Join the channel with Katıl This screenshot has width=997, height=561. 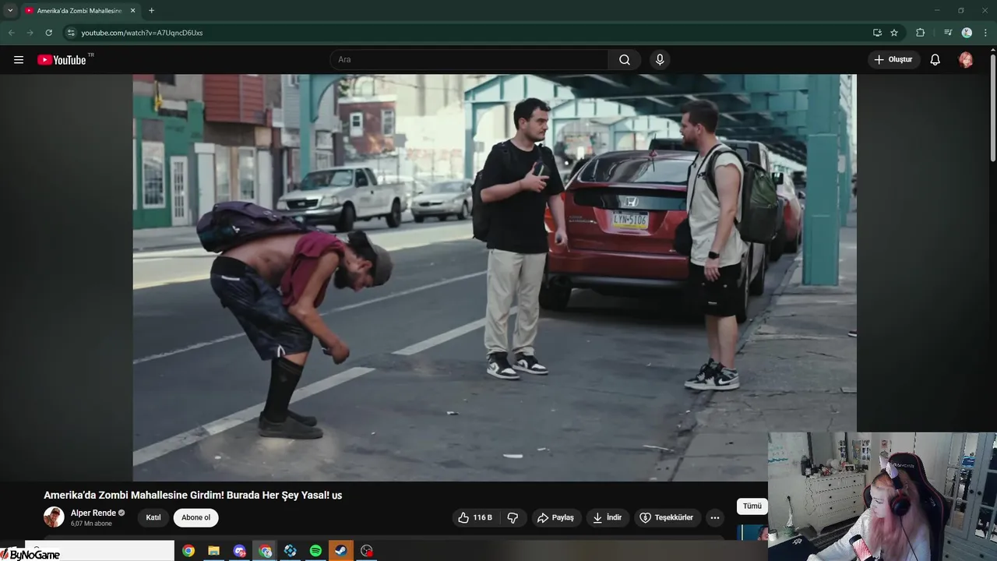(x=153, y=517)
